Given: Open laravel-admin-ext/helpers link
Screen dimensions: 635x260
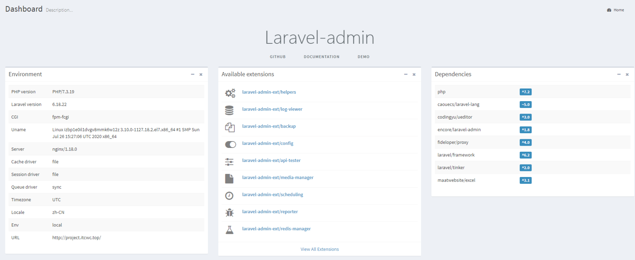Looking at the screenshot, I should [269, 92].
